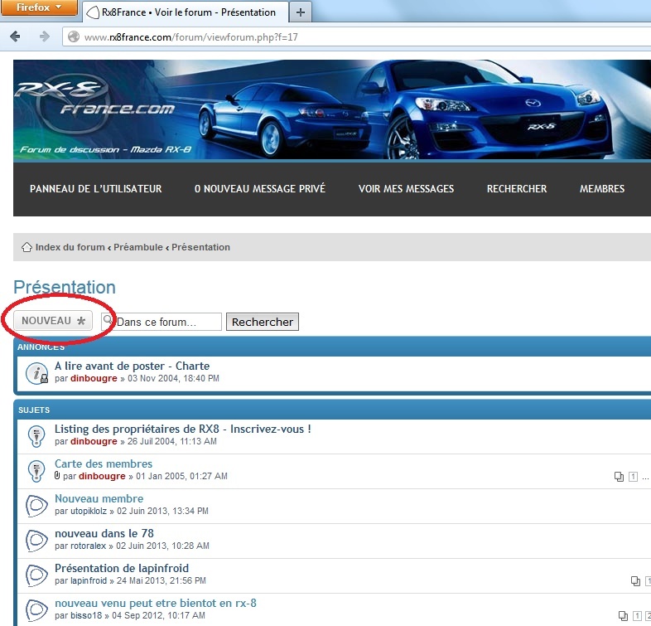The height and width of the screenshot is (626, 651).
Task: Open the Firefox menu button
Action: pyautogui.click(x=39, y=7)
